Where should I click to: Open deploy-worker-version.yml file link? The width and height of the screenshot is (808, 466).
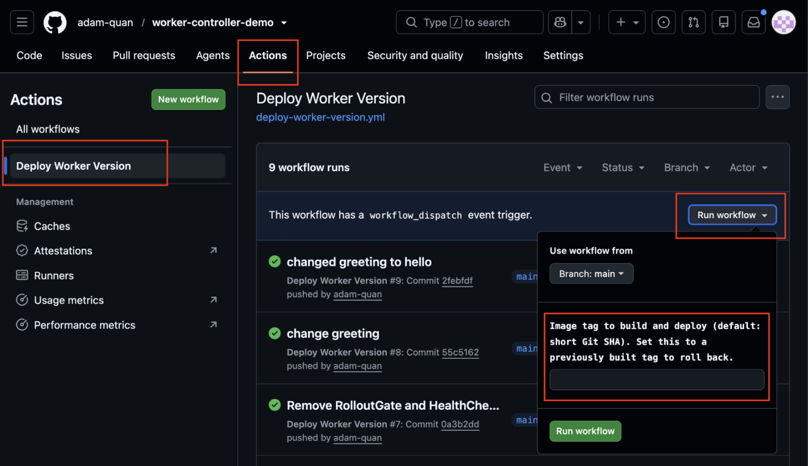point(321,117)
